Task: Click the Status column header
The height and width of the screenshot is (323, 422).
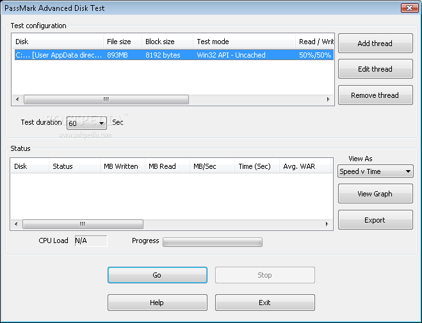Action: pyautogui.click(x=74, y=166)
